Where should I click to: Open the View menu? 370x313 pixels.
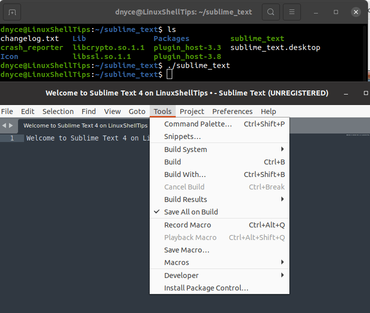(113, 111)
